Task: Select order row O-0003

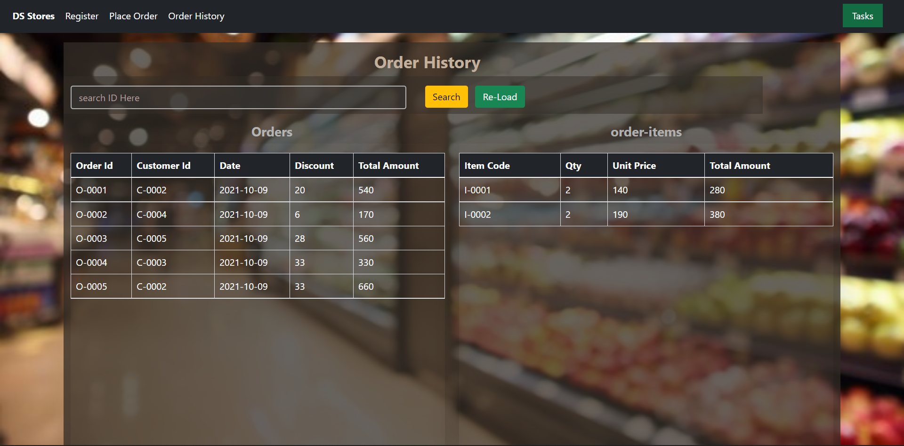Action: click(258, 239)
